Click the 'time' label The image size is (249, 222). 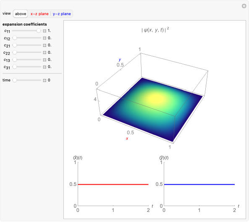click(6, 80)
